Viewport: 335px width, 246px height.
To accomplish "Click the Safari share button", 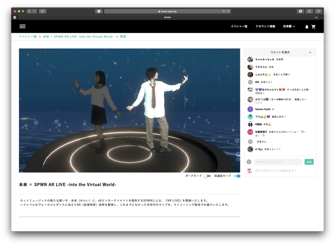I will pyautogui.click(x=309, y=11).
